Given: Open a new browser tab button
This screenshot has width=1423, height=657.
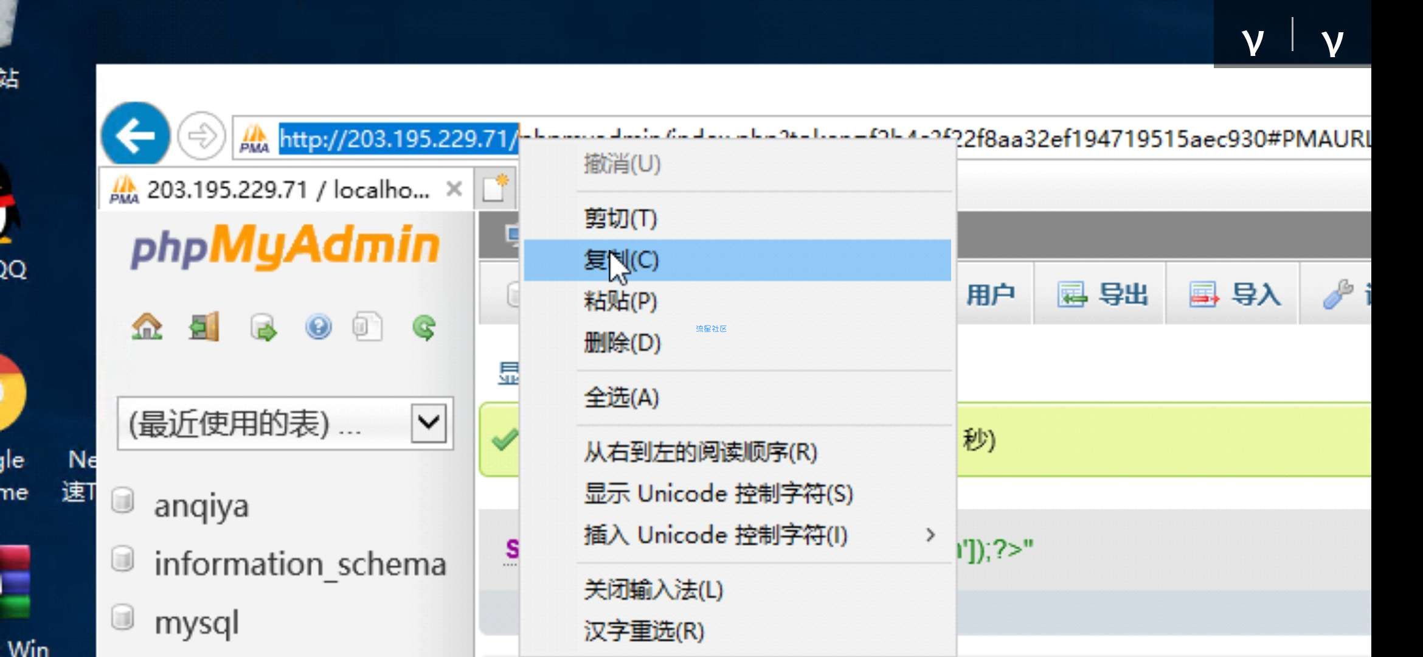Looking at the screenshot, I should point(496,188).
